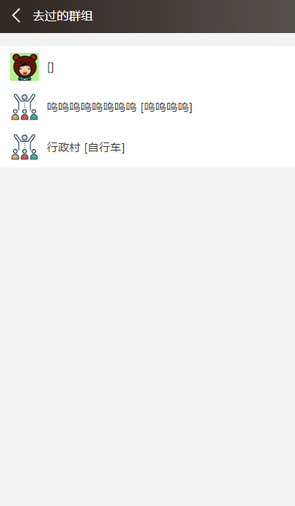This screenshot has width=295, height=506.
Task: Tap the group icon beside 行政村
Action: (24, 147)
